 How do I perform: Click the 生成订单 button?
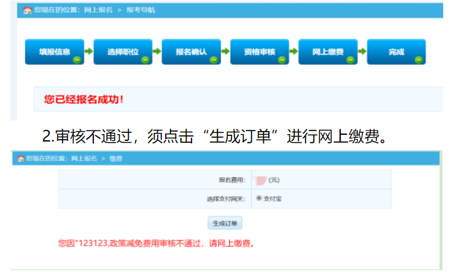point(224,223)
